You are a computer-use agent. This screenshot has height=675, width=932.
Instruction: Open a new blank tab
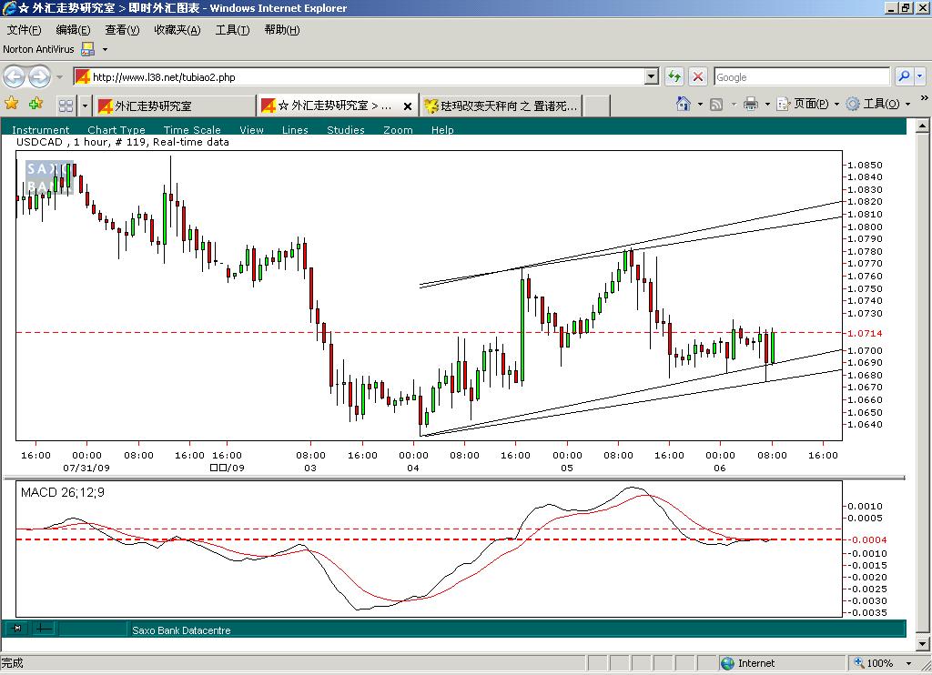pyautogui.click(x=597, y=106)
